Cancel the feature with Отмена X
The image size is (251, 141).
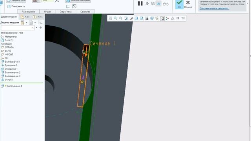(188, 4)
